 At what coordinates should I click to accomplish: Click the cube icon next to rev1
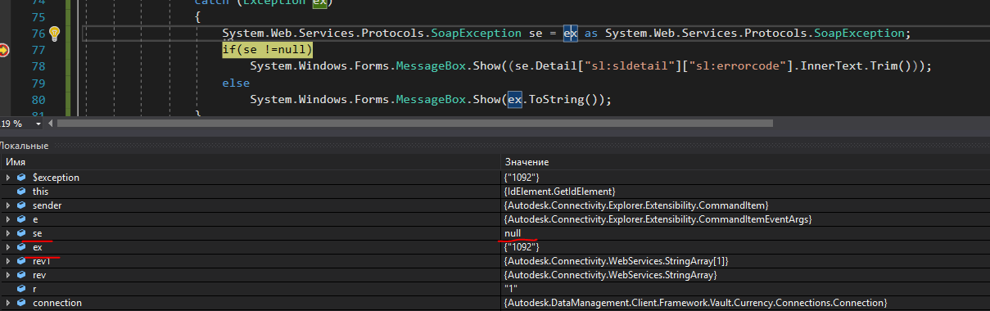point(22,260)
